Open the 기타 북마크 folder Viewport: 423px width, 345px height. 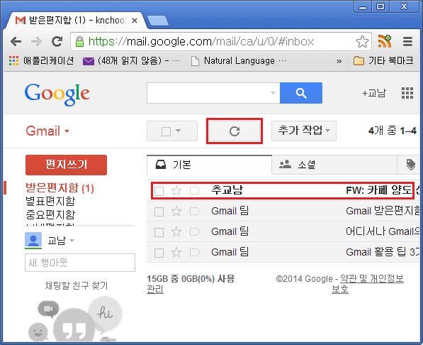(x=383, y=60)
